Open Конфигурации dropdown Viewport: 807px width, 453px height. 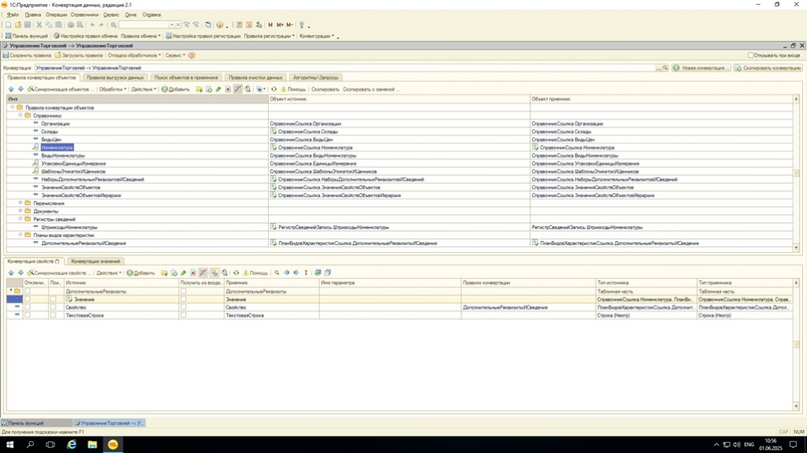click(x=317, y=36)
